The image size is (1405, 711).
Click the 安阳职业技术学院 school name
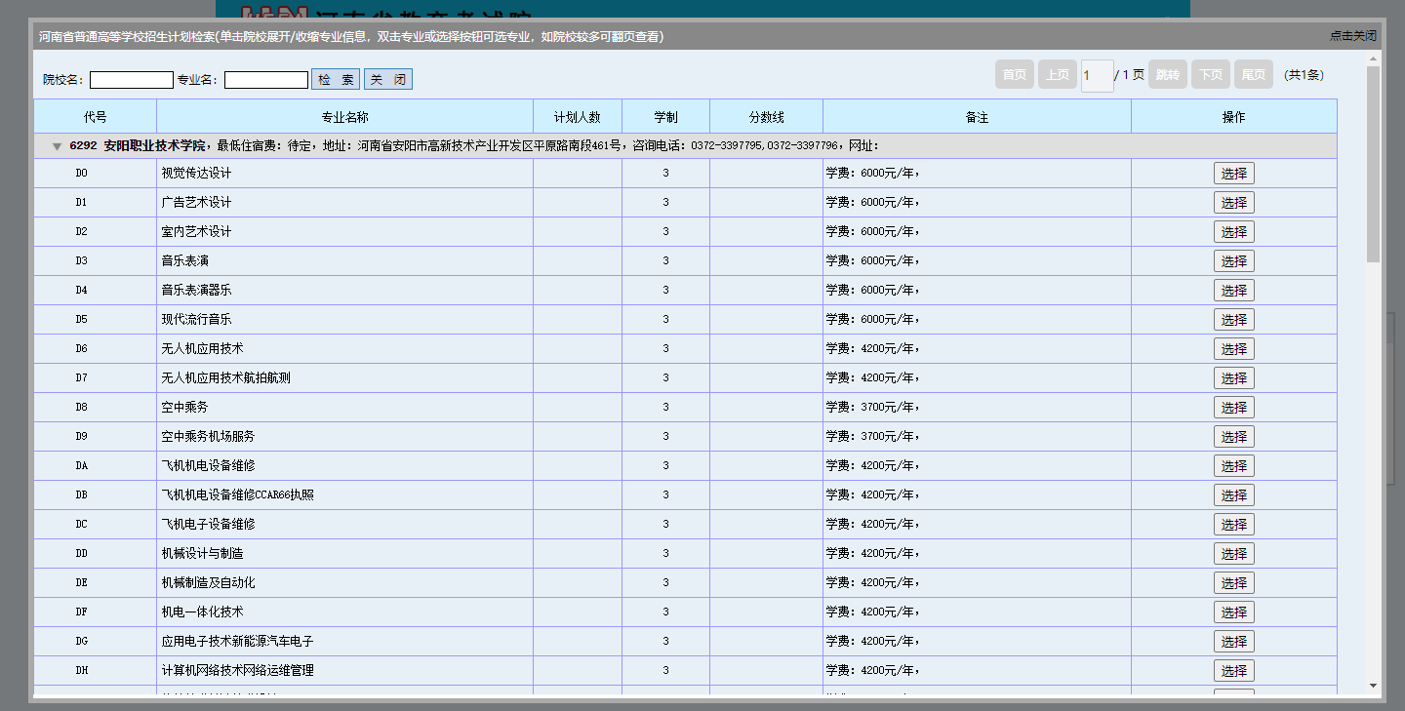[x=154, y=146]
